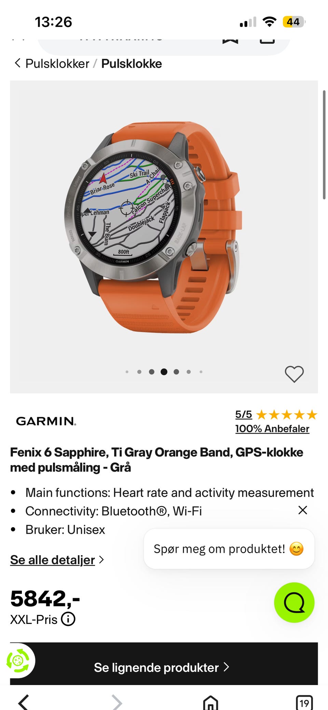Open the browser home icon
The image size is (328, 710).
pyautogui.click(x=210, y=702)
